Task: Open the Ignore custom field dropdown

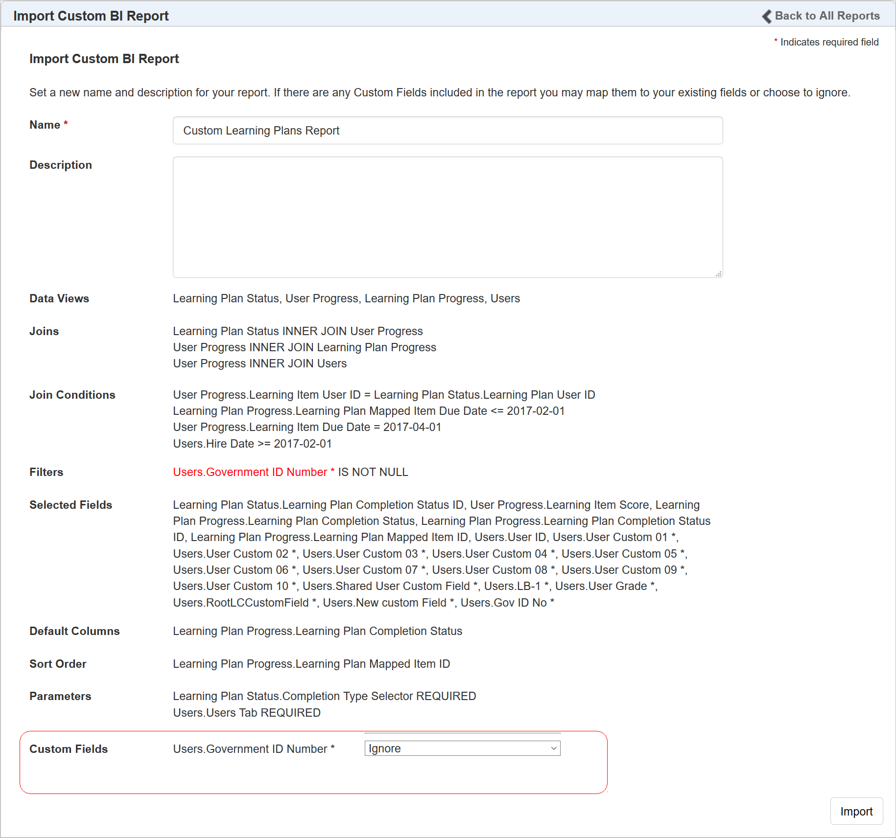Action: 462,748
